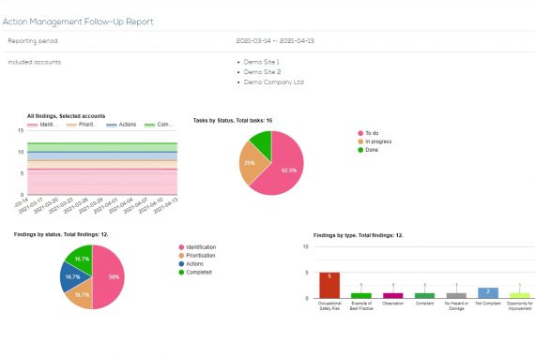Click the blue 16.7% Actions slice
The width and height of the screenshot is (535, 356).
[72, 276]
